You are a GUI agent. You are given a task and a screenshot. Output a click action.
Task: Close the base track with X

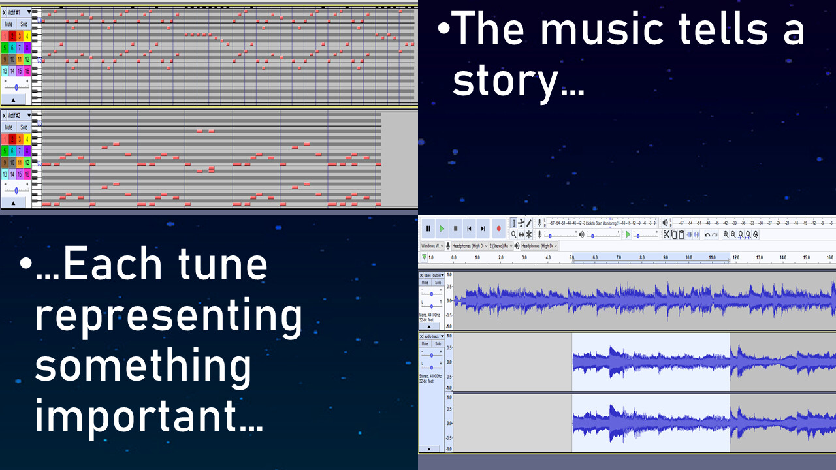[x=421, y=275]
